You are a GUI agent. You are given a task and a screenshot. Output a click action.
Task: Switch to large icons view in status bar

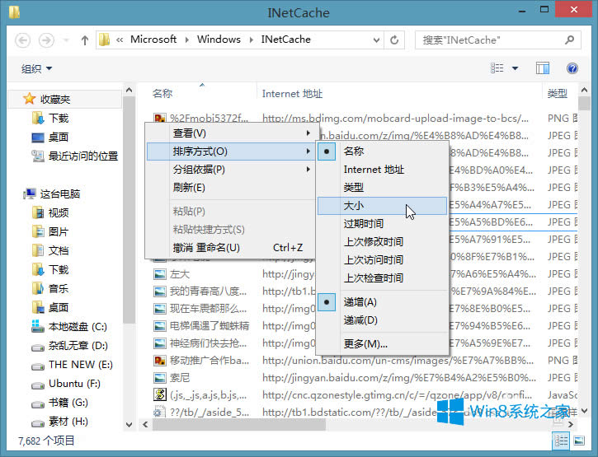(x=579, y=441)
